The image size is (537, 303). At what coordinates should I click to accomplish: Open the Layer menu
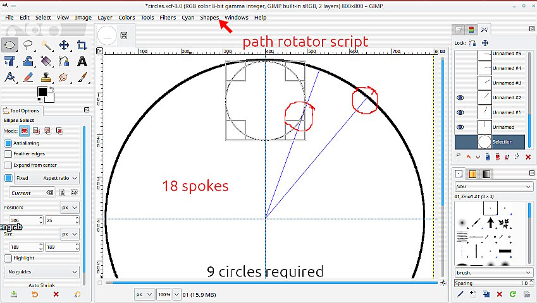pyautogui.click(x=105, y=18)
